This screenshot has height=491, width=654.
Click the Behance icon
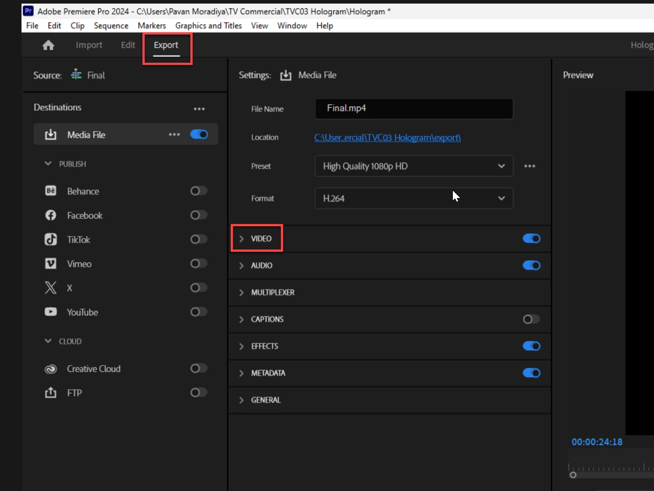click(51, 191)
